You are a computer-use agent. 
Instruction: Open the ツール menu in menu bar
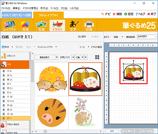54,8
